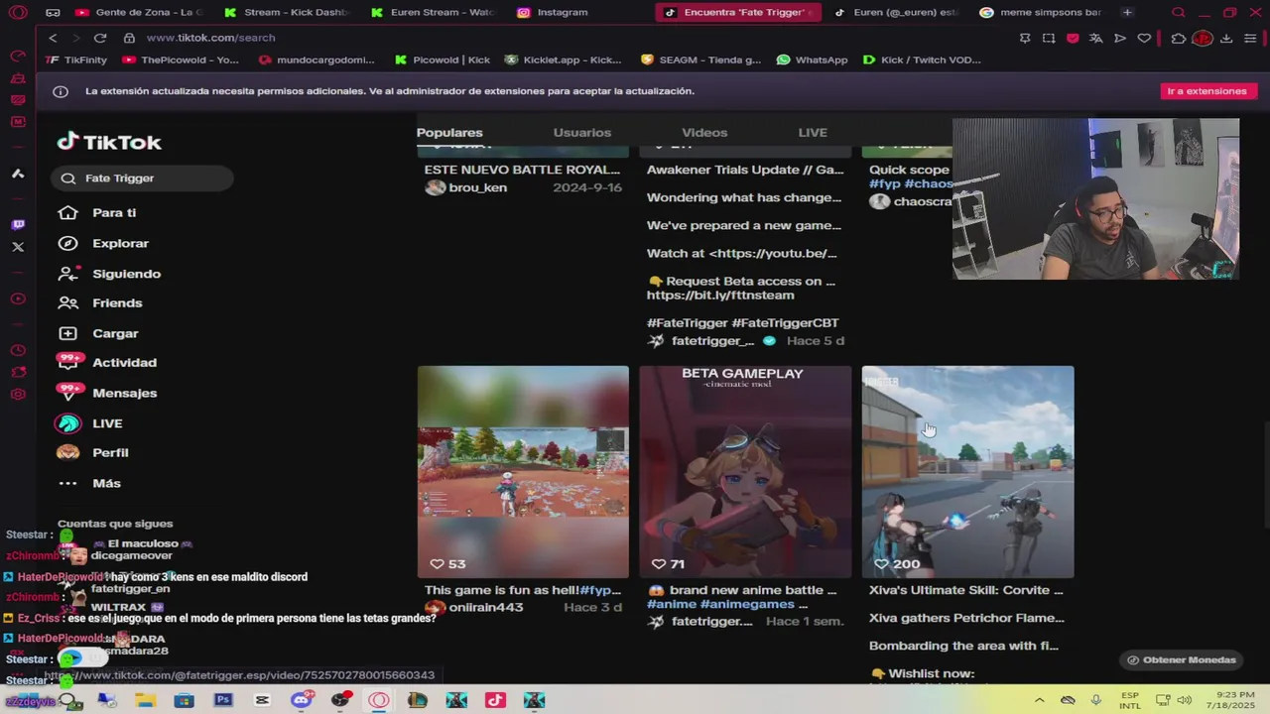1270x714 pixels.
Task: Go back with the browser back arrow
Action: tap(53, 38)
